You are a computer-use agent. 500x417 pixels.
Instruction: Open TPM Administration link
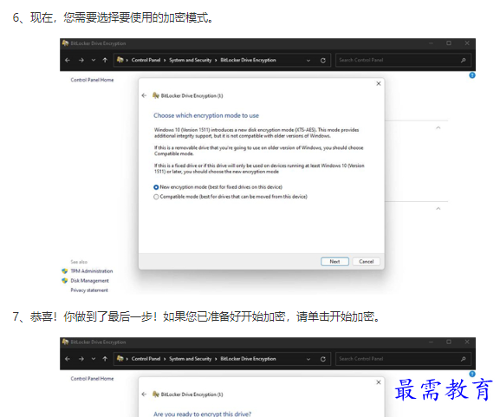point(92,271)
